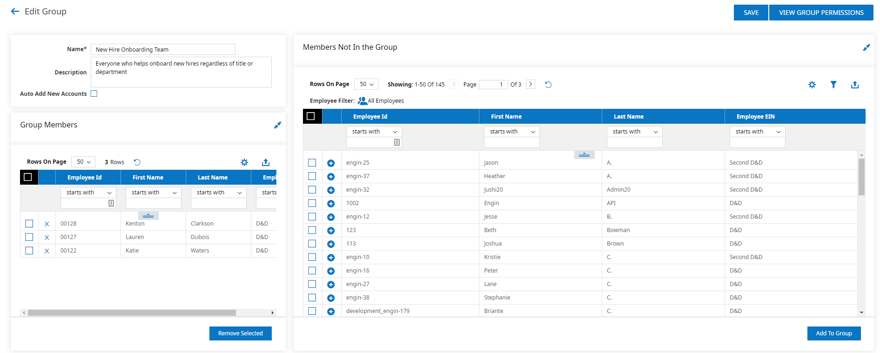Open Rows On Page dropdown for non-members

tap(366, 84)
